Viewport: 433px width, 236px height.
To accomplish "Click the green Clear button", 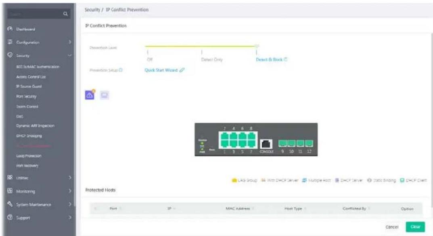I will [x=415, y=227].
